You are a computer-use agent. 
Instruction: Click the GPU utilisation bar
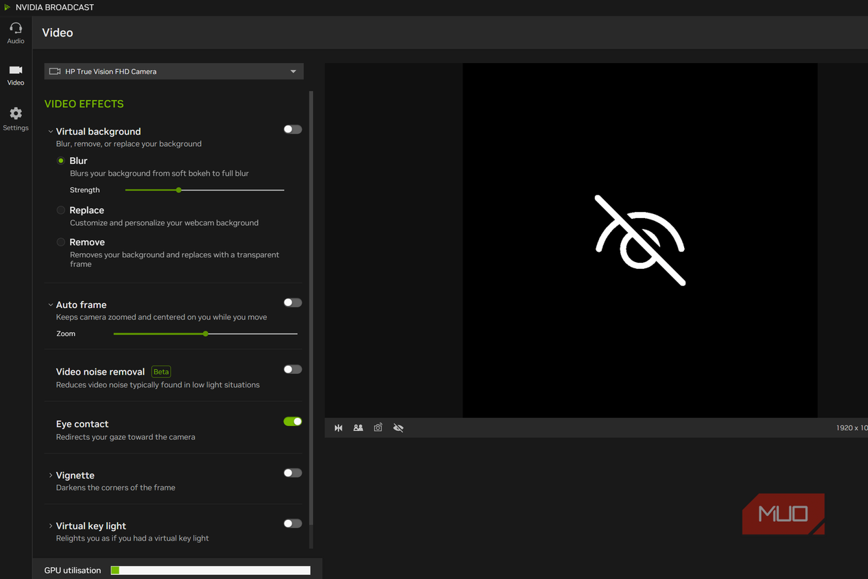pos(211,570)
